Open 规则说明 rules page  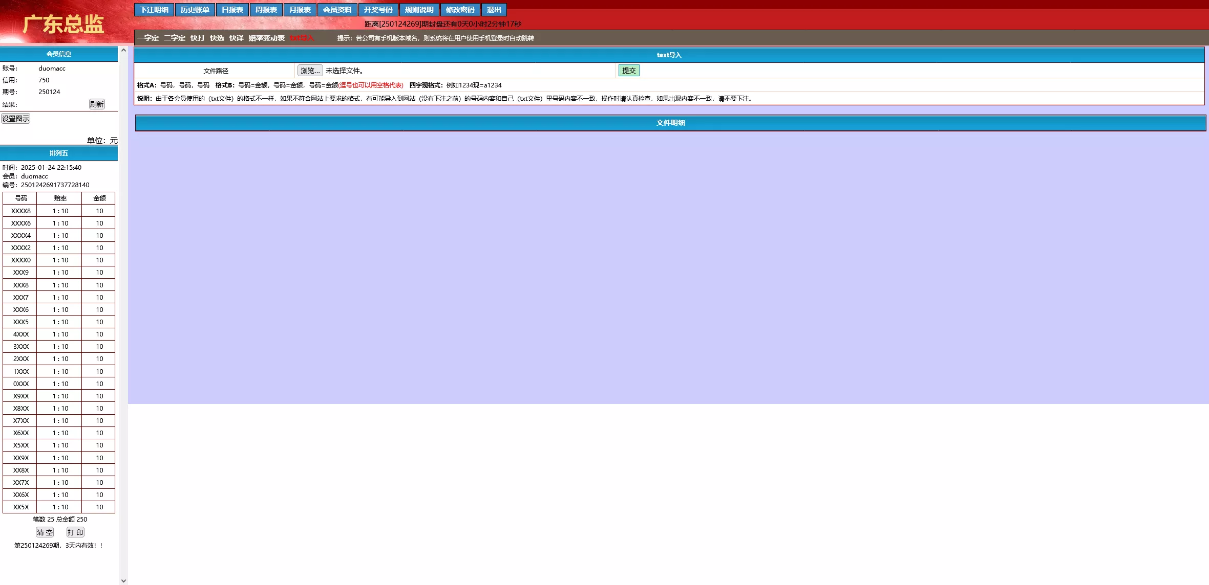click(419, 10)
